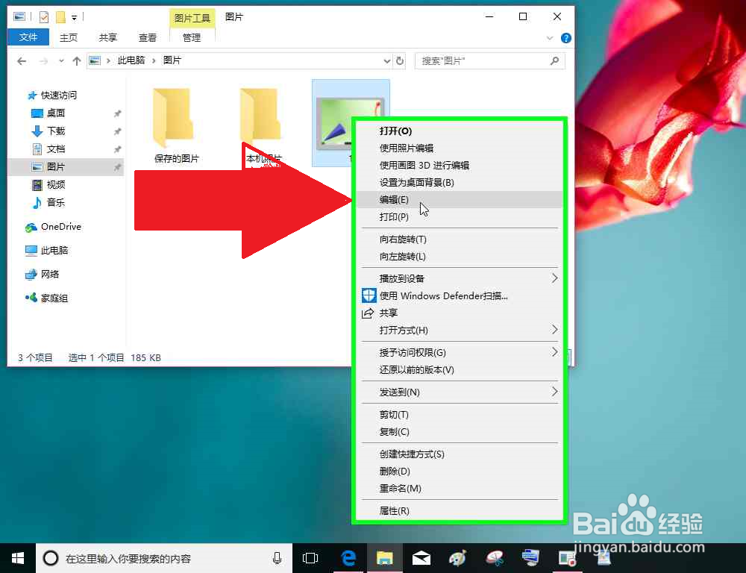Open the 文件 tab
Screen dimensions: 746x573
coord(28,37)
